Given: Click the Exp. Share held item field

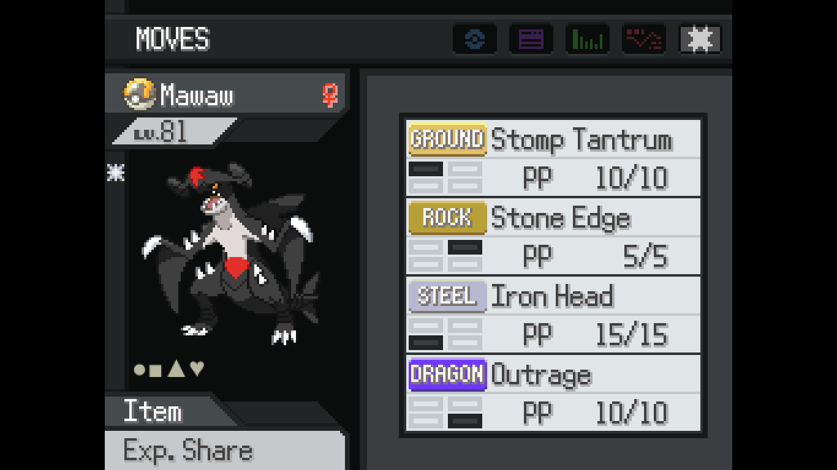Looking at the screenshot, I should click(x=224, y=451).
